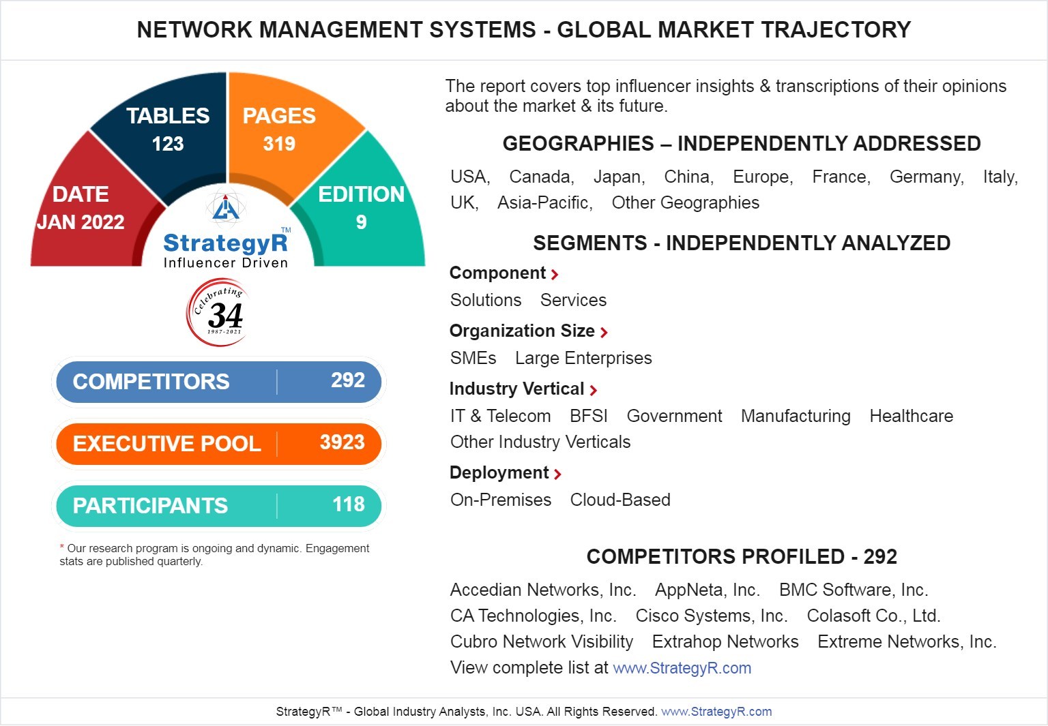Select the Solutions segment text
Screen dimensions: 1048x726
[486, 301]
